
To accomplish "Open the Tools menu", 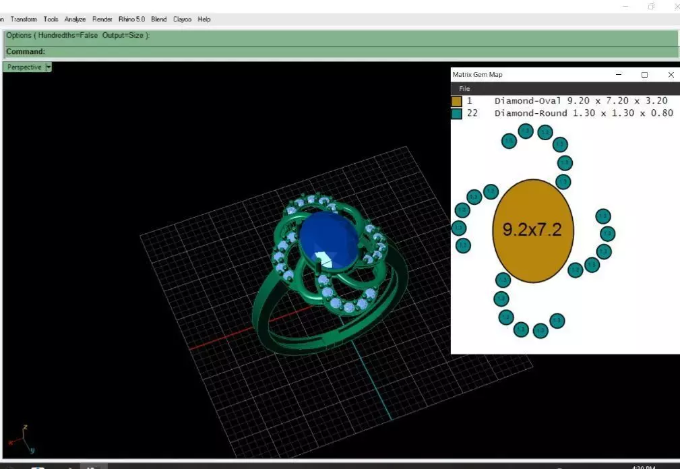I will pyautogui.click(x=51, y=19).
